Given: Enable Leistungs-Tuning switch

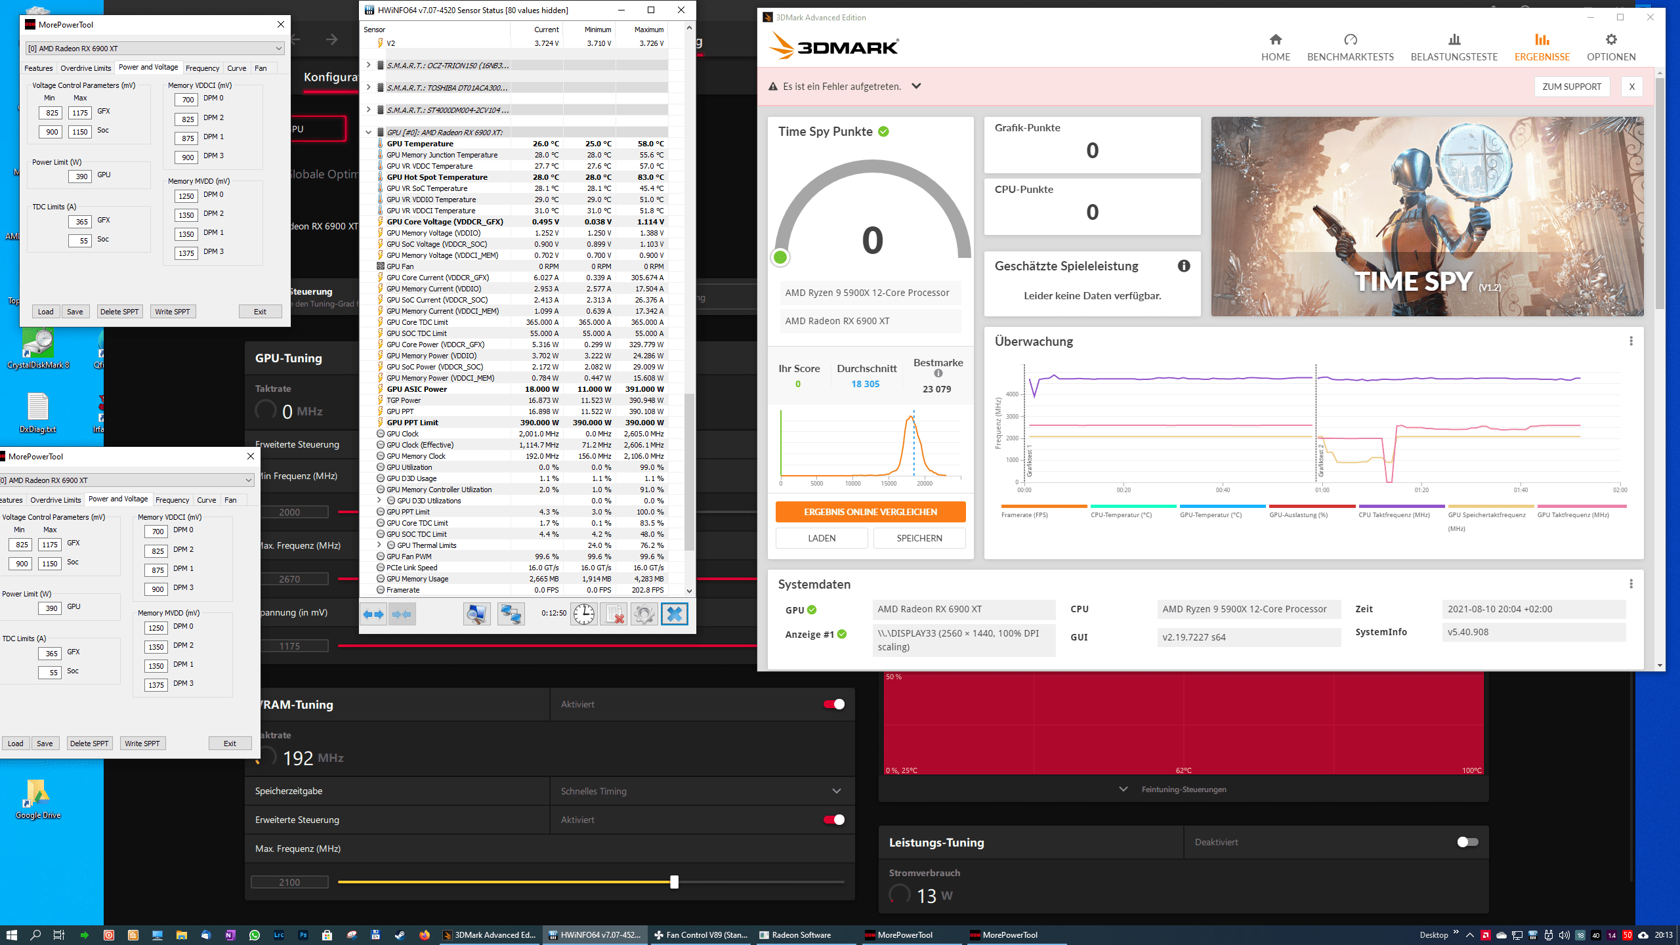Looking at the screenshot, I should pyautogui.click(x=1467, y=842).
